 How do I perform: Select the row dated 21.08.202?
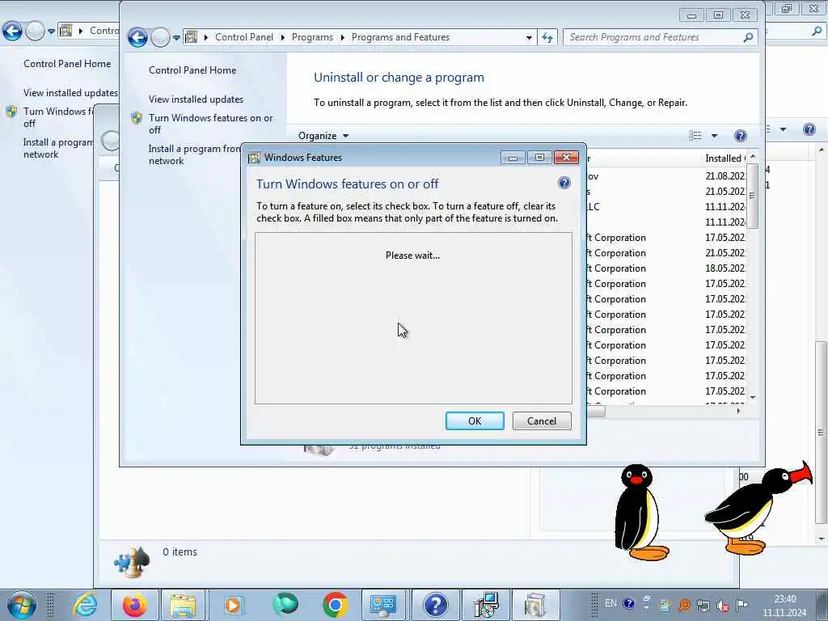point(666,175)
